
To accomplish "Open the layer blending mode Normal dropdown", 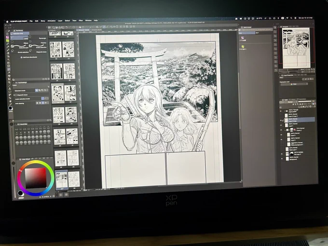I will click(290, 102).
